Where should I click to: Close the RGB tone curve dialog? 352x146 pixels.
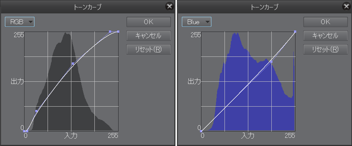point(170,7)
